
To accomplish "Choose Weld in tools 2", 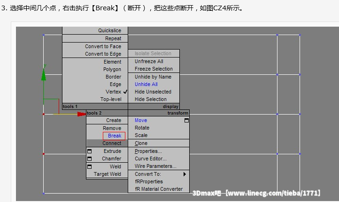I will [115, 166].
